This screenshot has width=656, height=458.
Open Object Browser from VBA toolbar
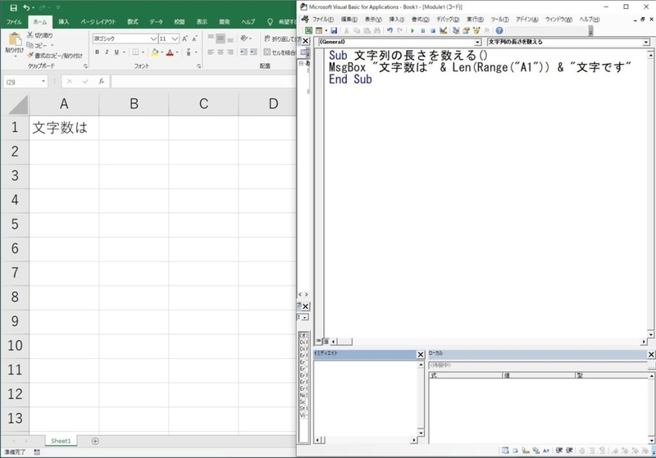(x=476, y=30)
